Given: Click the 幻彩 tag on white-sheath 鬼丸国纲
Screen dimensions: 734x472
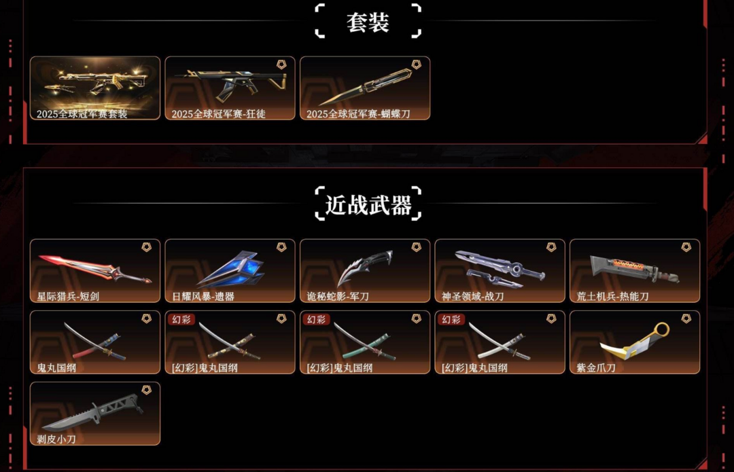Looking at the screenshot, I should tap(451, 319).
